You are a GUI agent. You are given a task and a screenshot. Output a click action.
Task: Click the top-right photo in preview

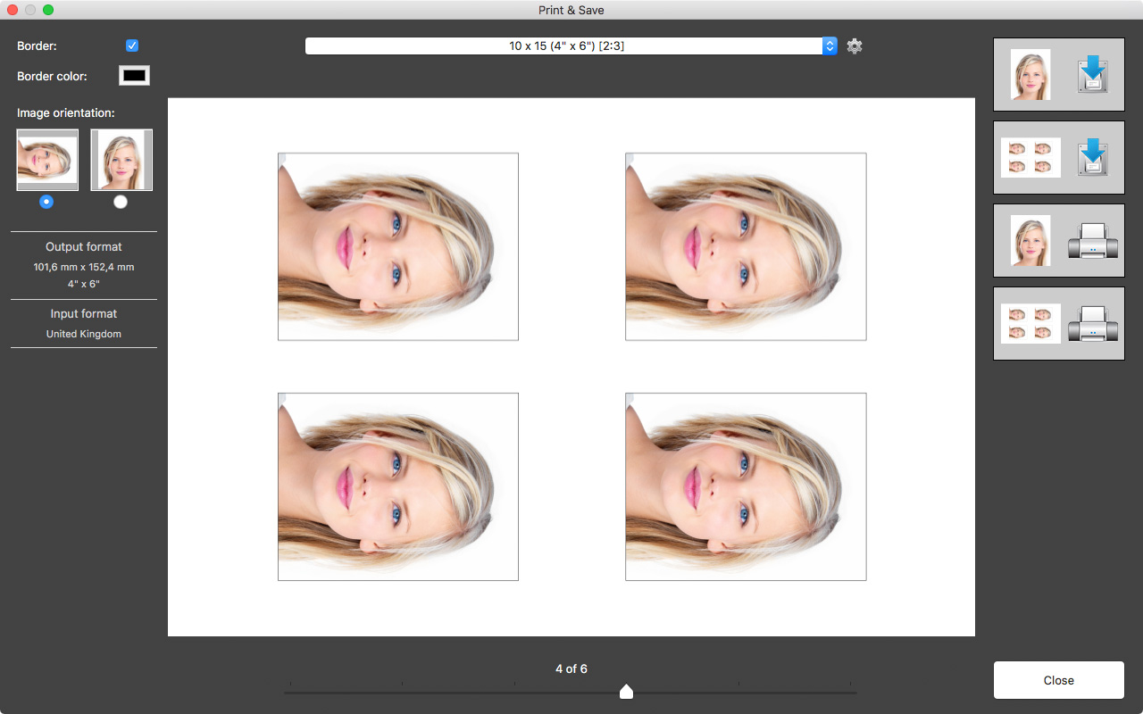click(746, 246)
